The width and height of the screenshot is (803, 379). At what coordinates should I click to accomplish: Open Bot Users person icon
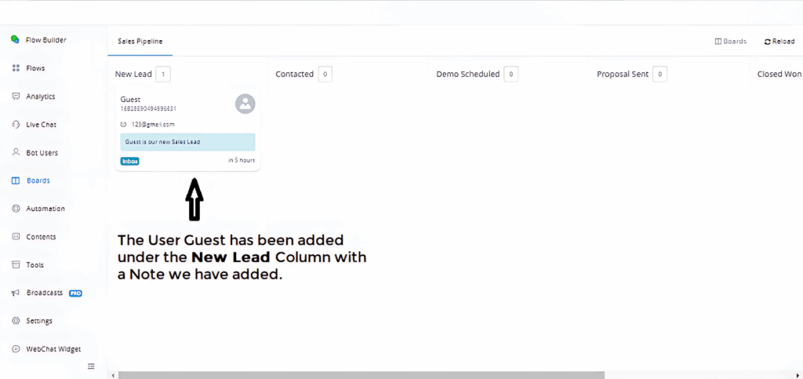pos(16,153)
